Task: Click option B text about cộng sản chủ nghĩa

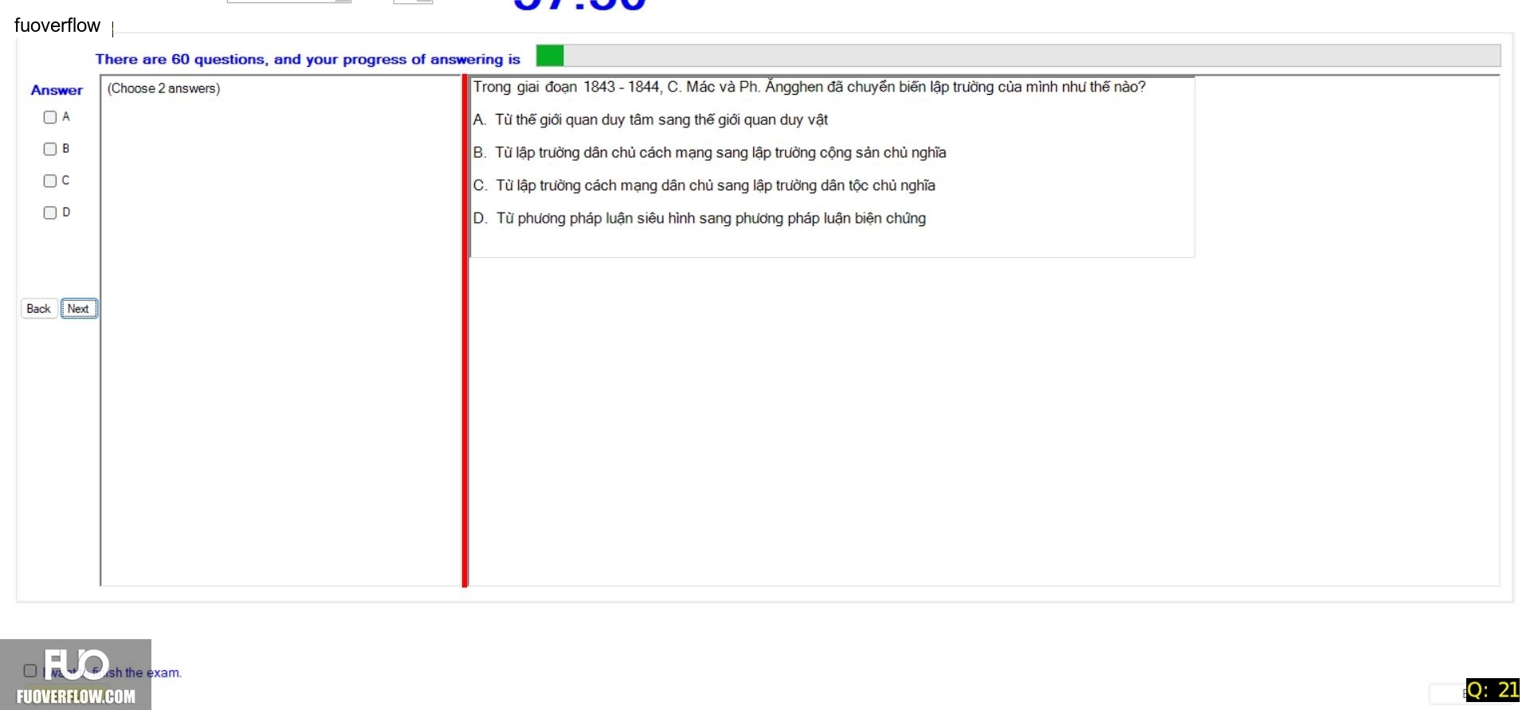Action: (709, 153)
